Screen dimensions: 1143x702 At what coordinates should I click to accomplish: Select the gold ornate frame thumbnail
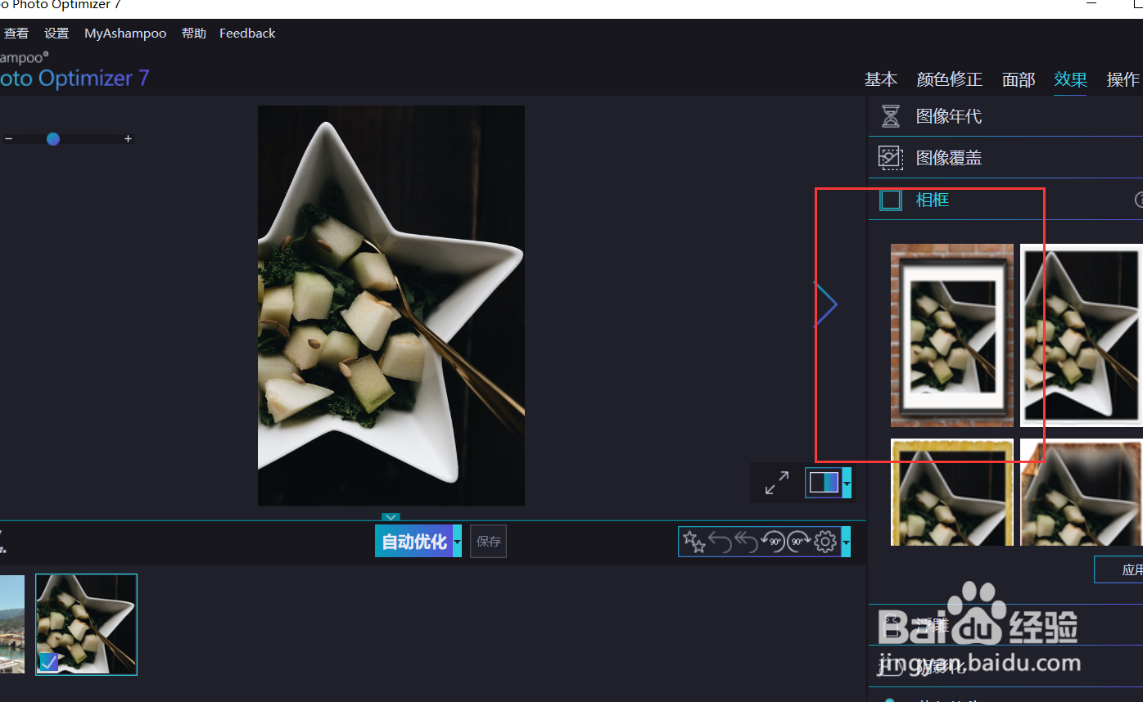(x=952, y=493)
